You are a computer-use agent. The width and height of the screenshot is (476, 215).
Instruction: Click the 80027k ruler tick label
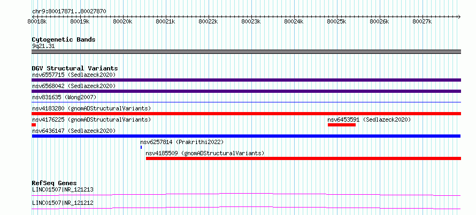[x=424, y=21]
